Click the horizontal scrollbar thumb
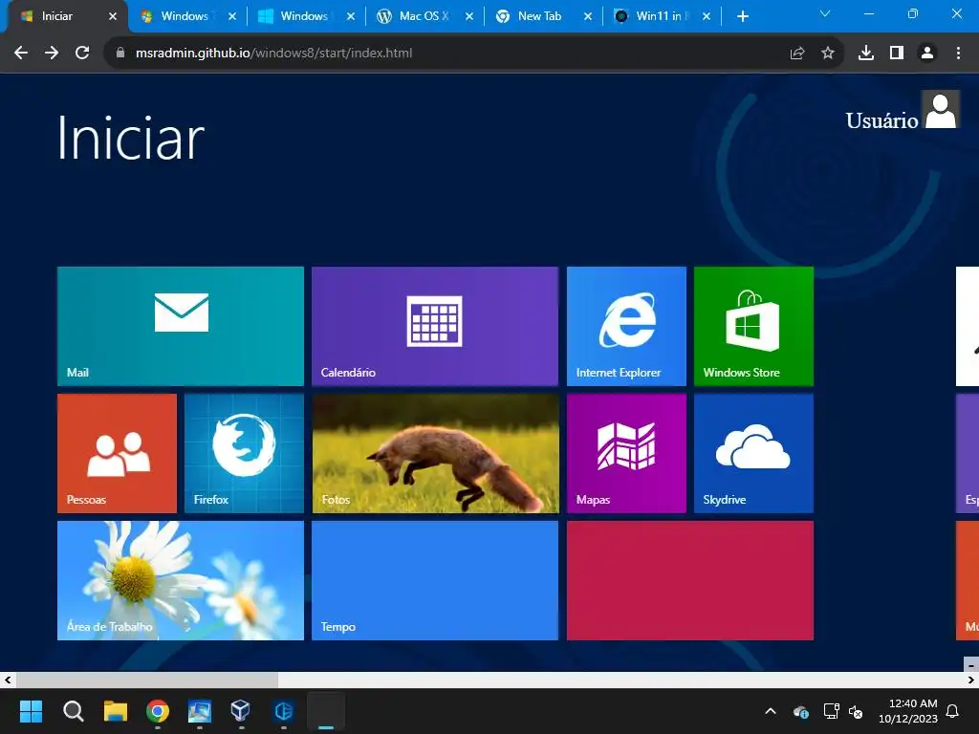This screenshot has height=734, width=979. pos(146,680)
